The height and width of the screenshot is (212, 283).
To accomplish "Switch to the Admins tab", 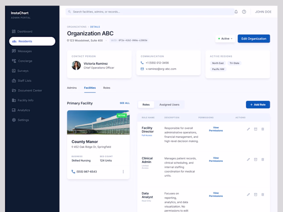I will 72,88.
